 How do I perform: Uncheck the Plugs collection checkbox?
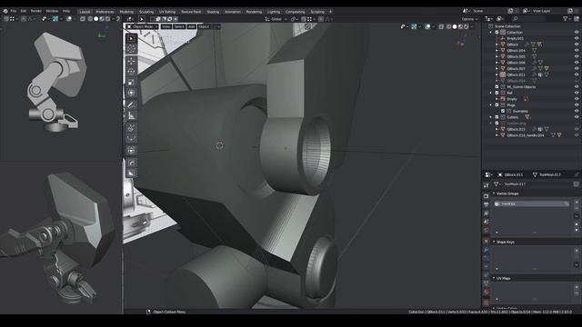coord(497,105)
